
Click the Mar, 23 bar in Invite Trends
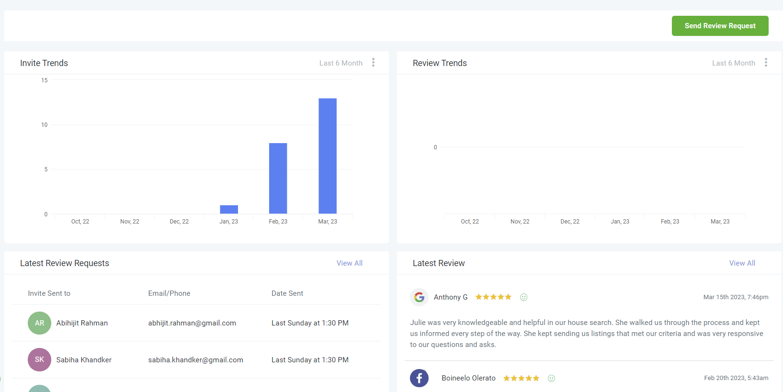coord(328,156)
